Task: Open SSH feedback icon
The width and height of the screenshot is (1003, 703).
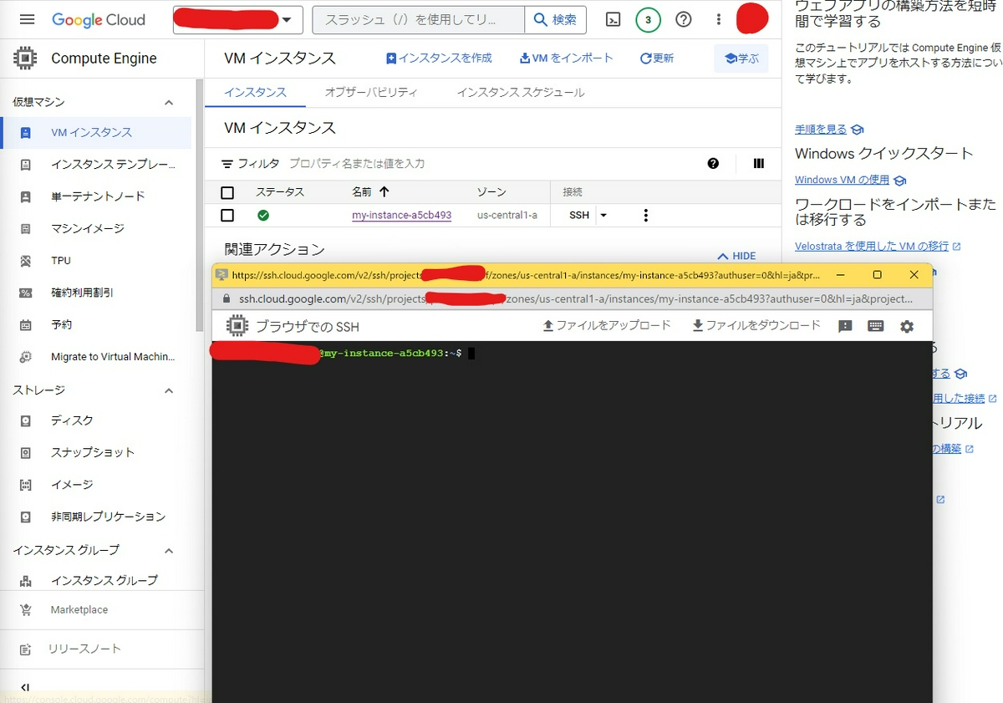Action: [845, 326]
